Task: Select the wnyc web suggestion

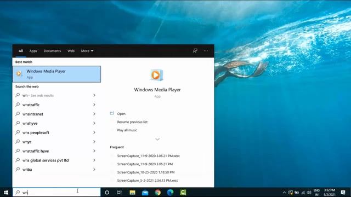Action: (53, 142)
